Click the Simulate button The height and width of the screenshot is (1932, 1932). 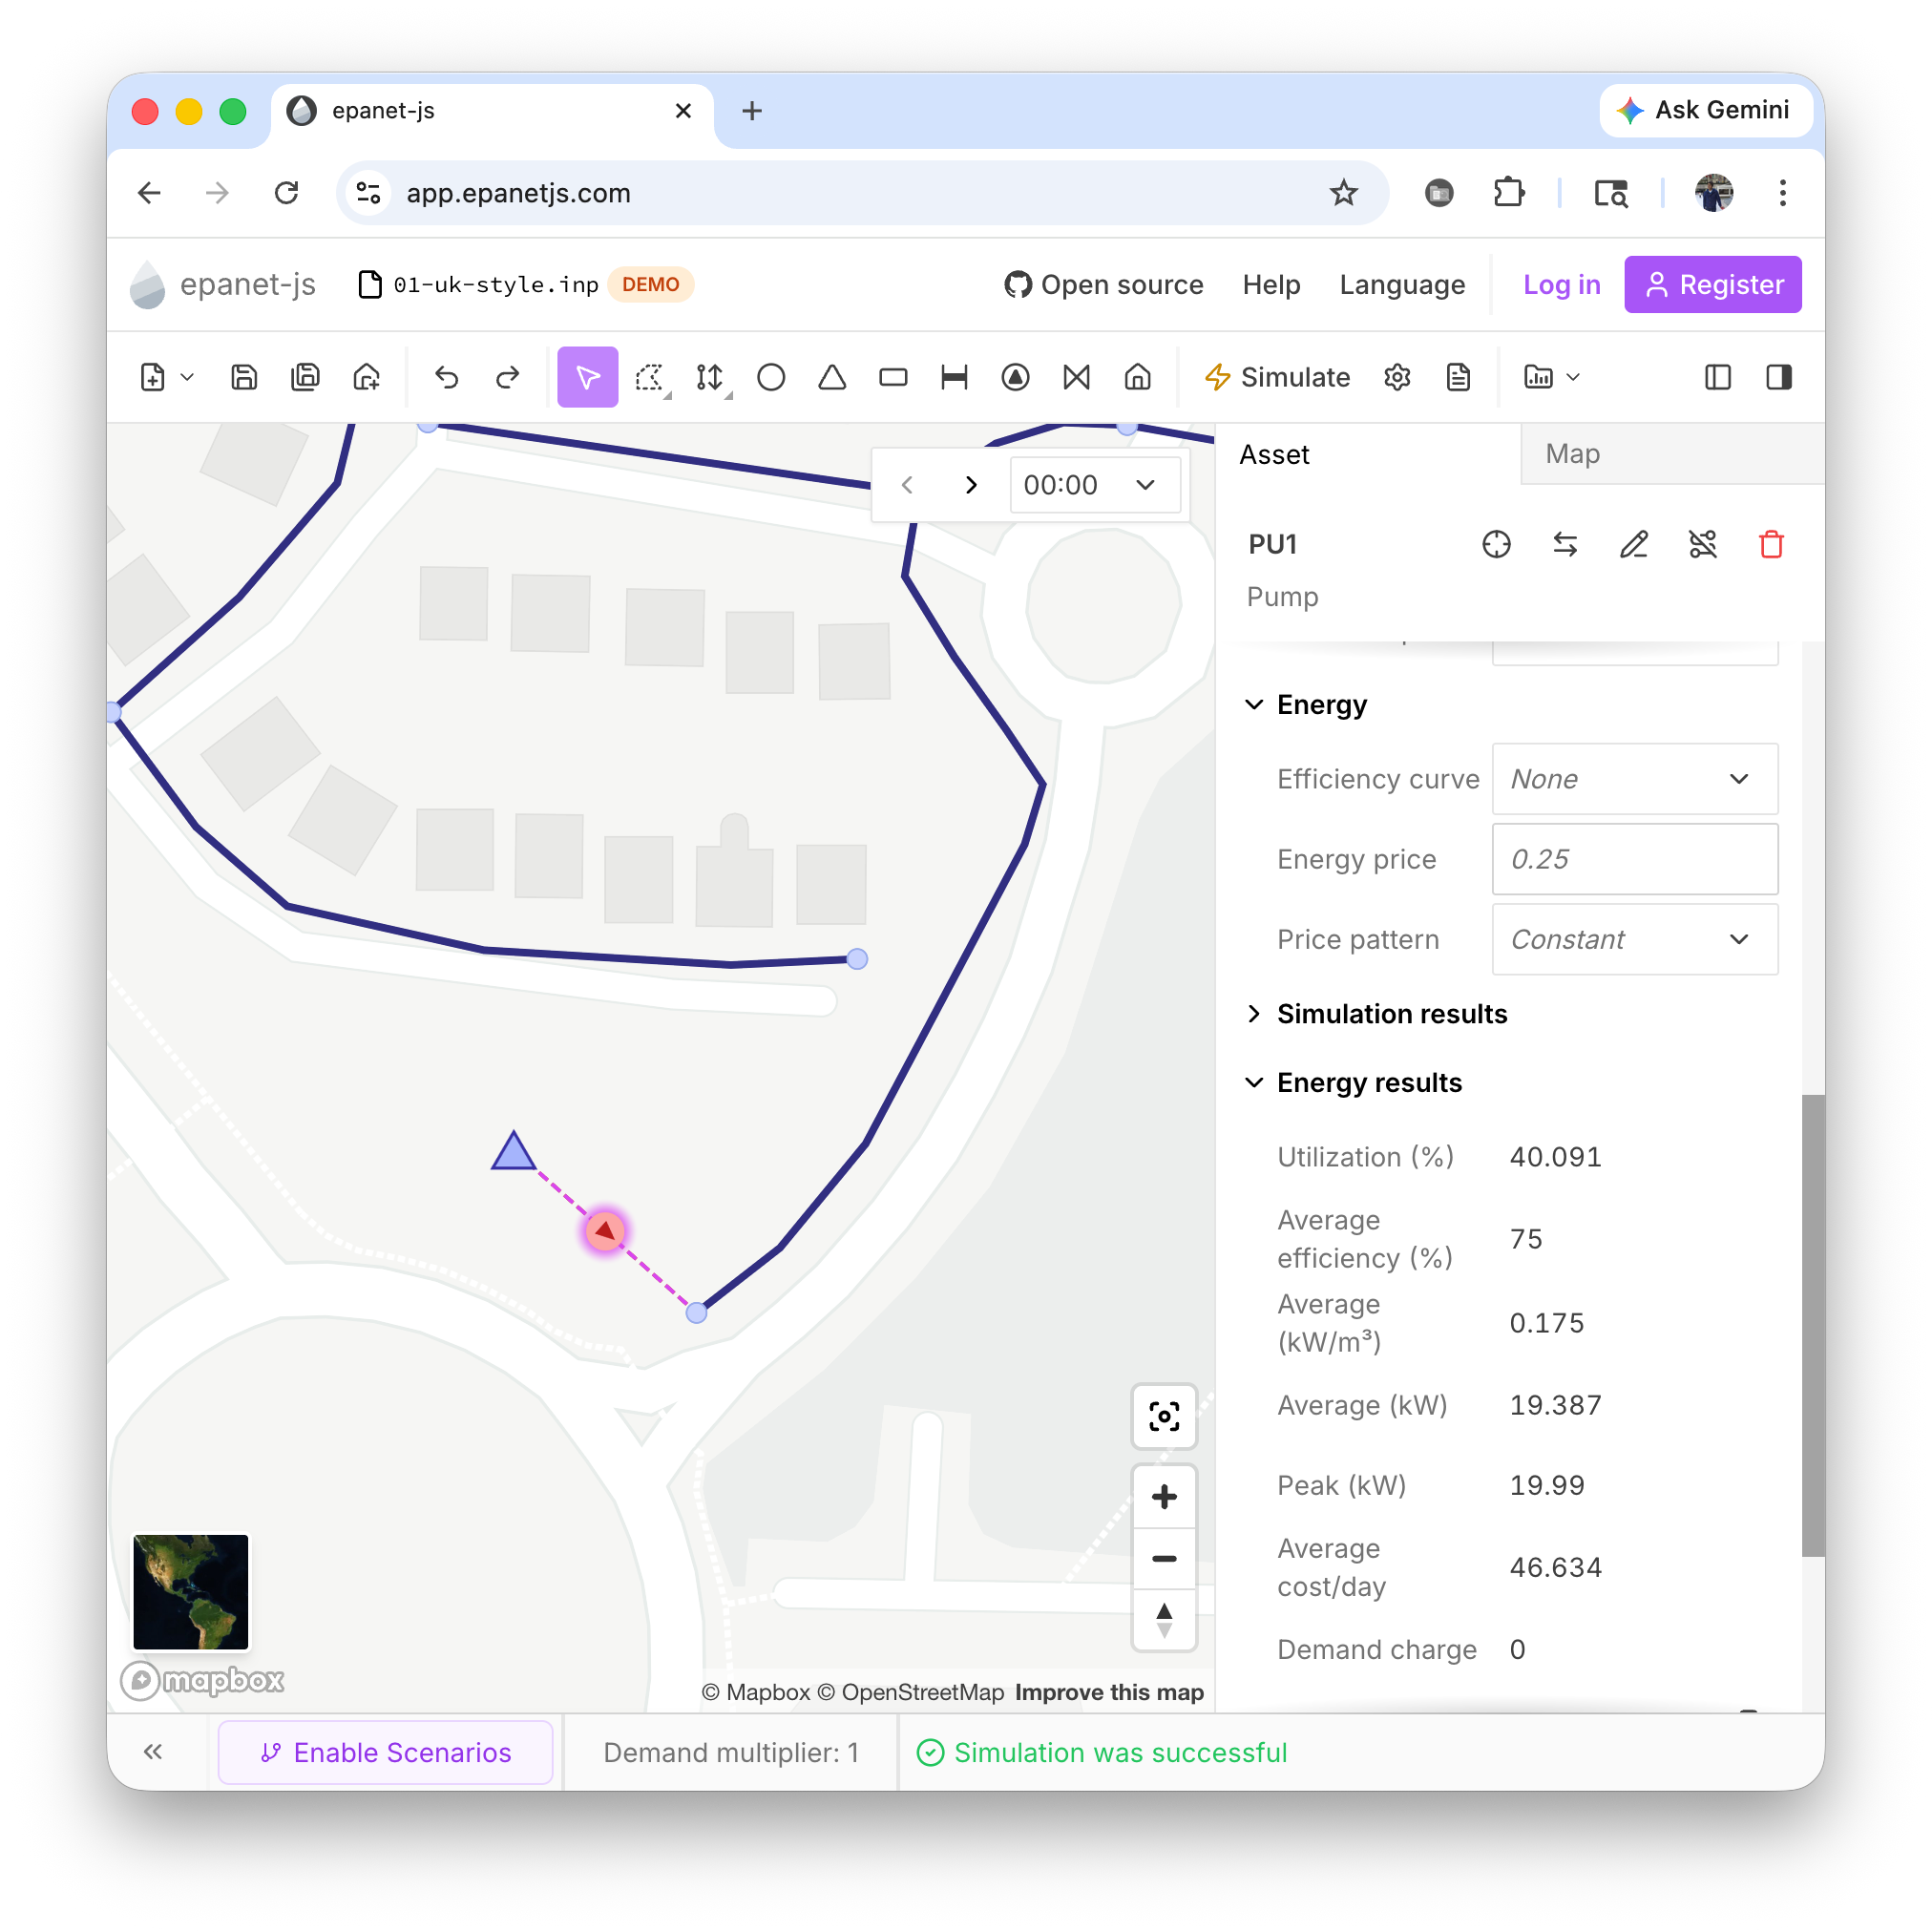point(1277,377)
